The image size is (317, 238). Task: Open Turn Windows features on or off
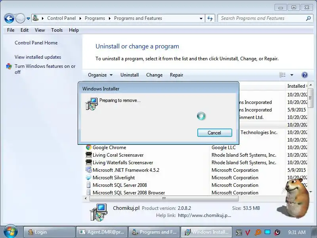(45, 69)
